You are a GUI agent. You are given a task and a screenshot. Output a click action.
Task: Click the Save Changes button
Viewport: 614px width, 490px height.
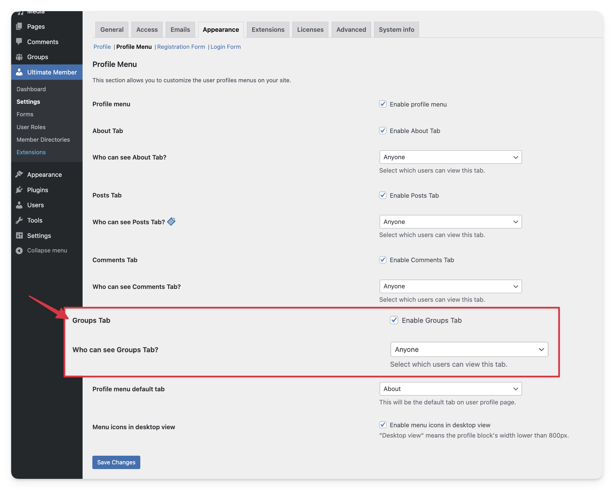(116, 462)
